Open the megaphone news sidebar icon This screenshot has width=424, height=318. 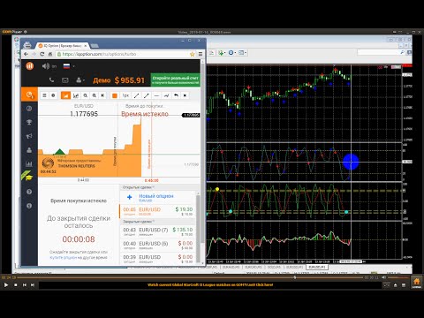pos(29,136)
